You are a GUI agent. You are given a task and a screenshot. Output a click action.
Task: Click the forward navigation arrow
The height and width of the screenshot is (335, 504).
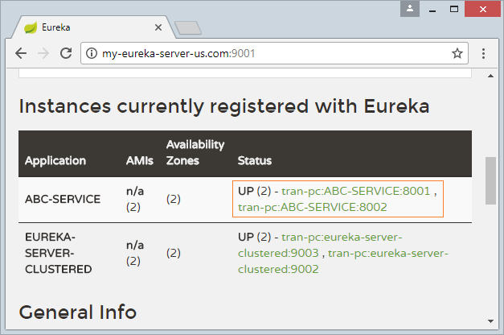[x=43, y=53]
